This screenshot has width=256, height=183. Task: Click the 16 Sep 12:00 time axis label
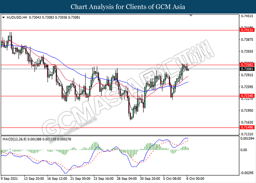coord(57,179)
